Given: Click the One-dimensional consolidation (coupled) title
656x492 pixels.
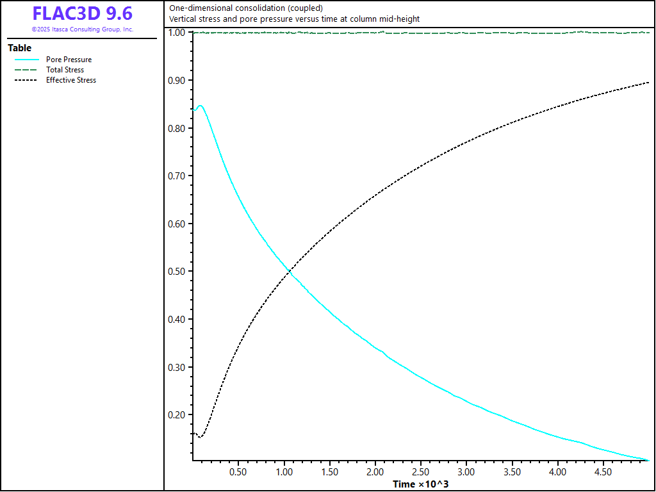Looking at the screenshot, I should (x=246, y=8).
